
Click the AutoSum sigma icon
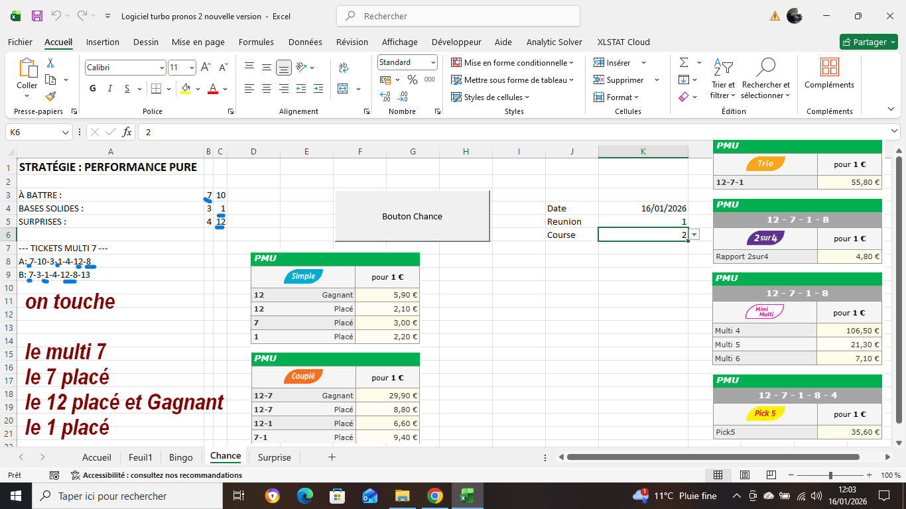[684, 62]
